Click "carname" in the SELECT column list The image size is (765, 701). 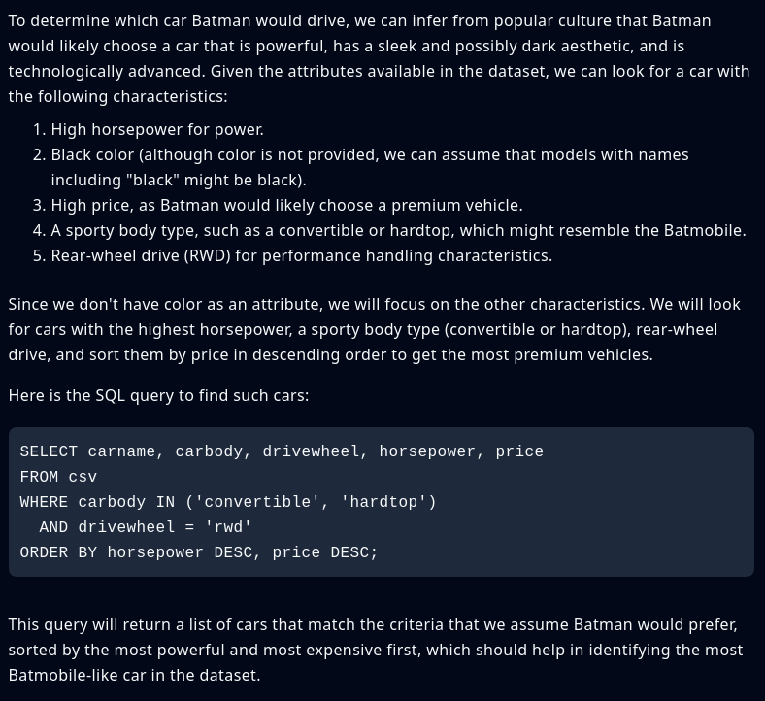pos(121,451)
